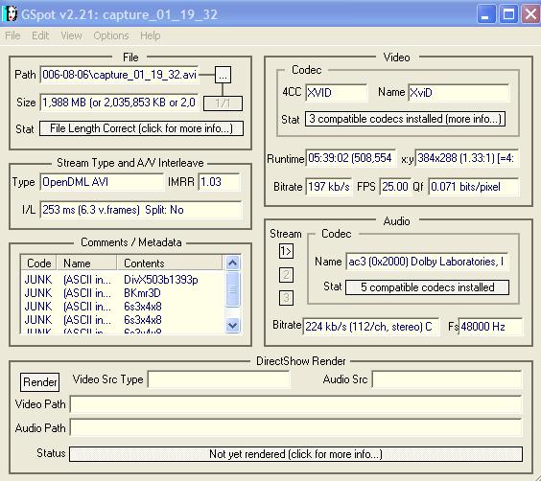This screenshot has width=541, height=481.
Task: Click the audio codec Name field ac3
Action: coord(427,262)
